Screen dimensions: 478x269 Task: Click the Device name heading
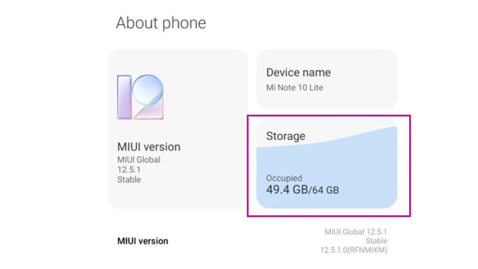point(298,73)
